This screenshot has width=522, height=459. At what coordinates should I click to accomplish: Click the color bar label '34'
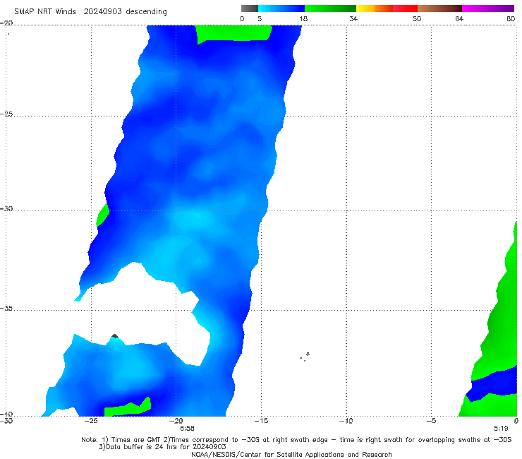pos(353,19)
